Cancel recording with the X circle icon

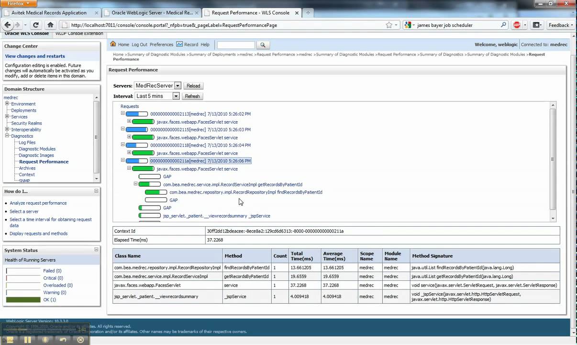point(80,340)
